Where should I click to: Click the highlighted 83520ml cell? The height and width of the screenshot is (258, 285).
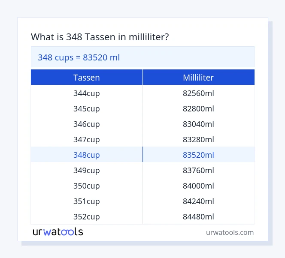pos(198,155)
